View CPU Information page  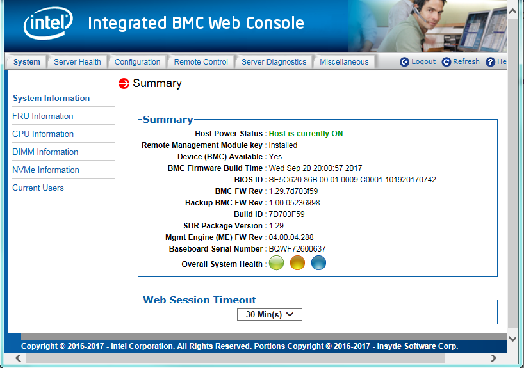(x=43, y=134)
